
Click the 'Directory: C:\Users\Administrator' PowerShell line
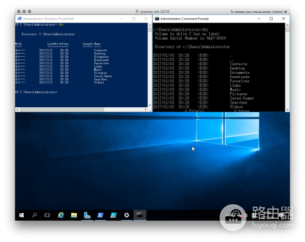[x=48, y=34]
